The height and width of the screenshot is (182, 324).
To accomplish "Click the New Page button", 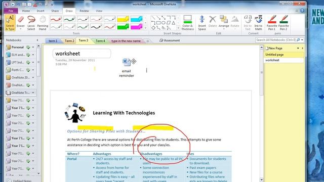I will 274,48.
